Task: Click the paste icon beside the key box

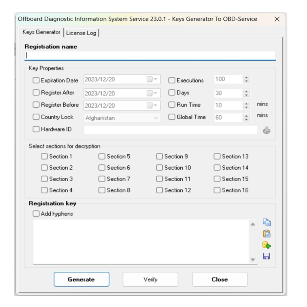Action: pyautogui.click(x=267, y=233)
